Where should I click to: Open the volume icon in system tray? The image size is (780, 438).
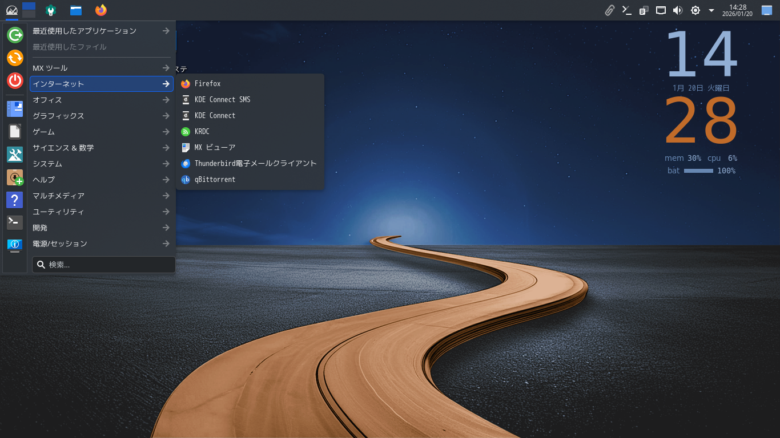coord(678,10)
